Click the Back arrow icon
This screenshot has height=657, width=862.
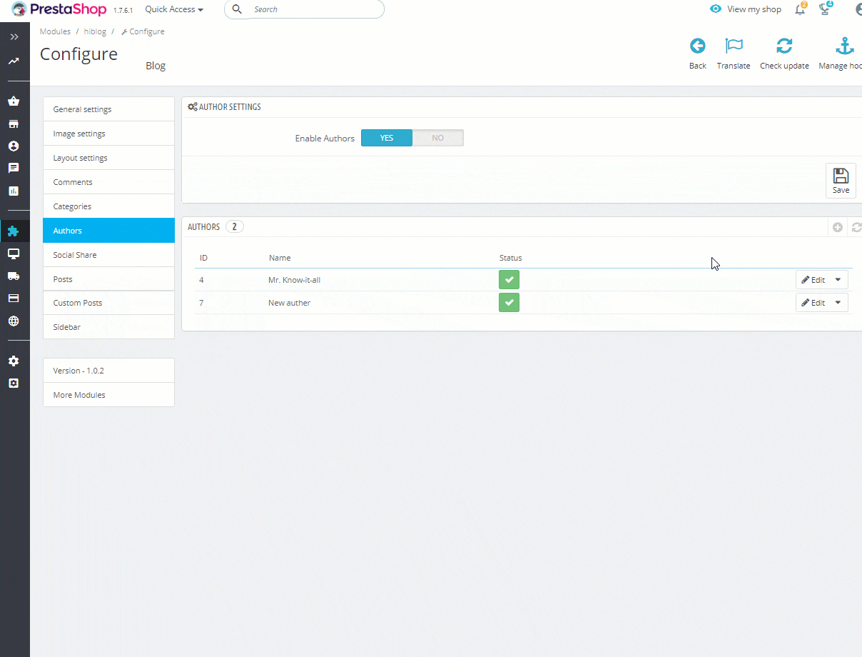pyautogui.click(x=697, y=46)
